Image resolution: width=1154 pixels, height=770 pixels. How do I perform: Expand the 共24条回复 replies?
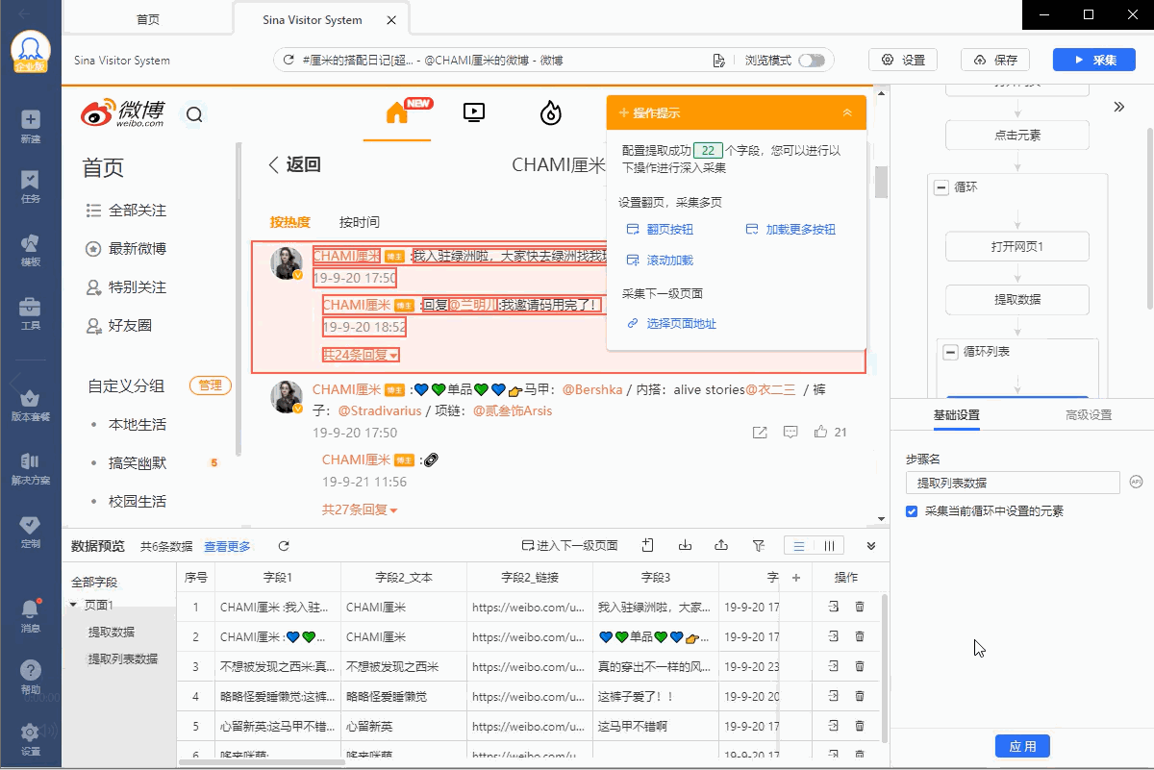(360, 355)
